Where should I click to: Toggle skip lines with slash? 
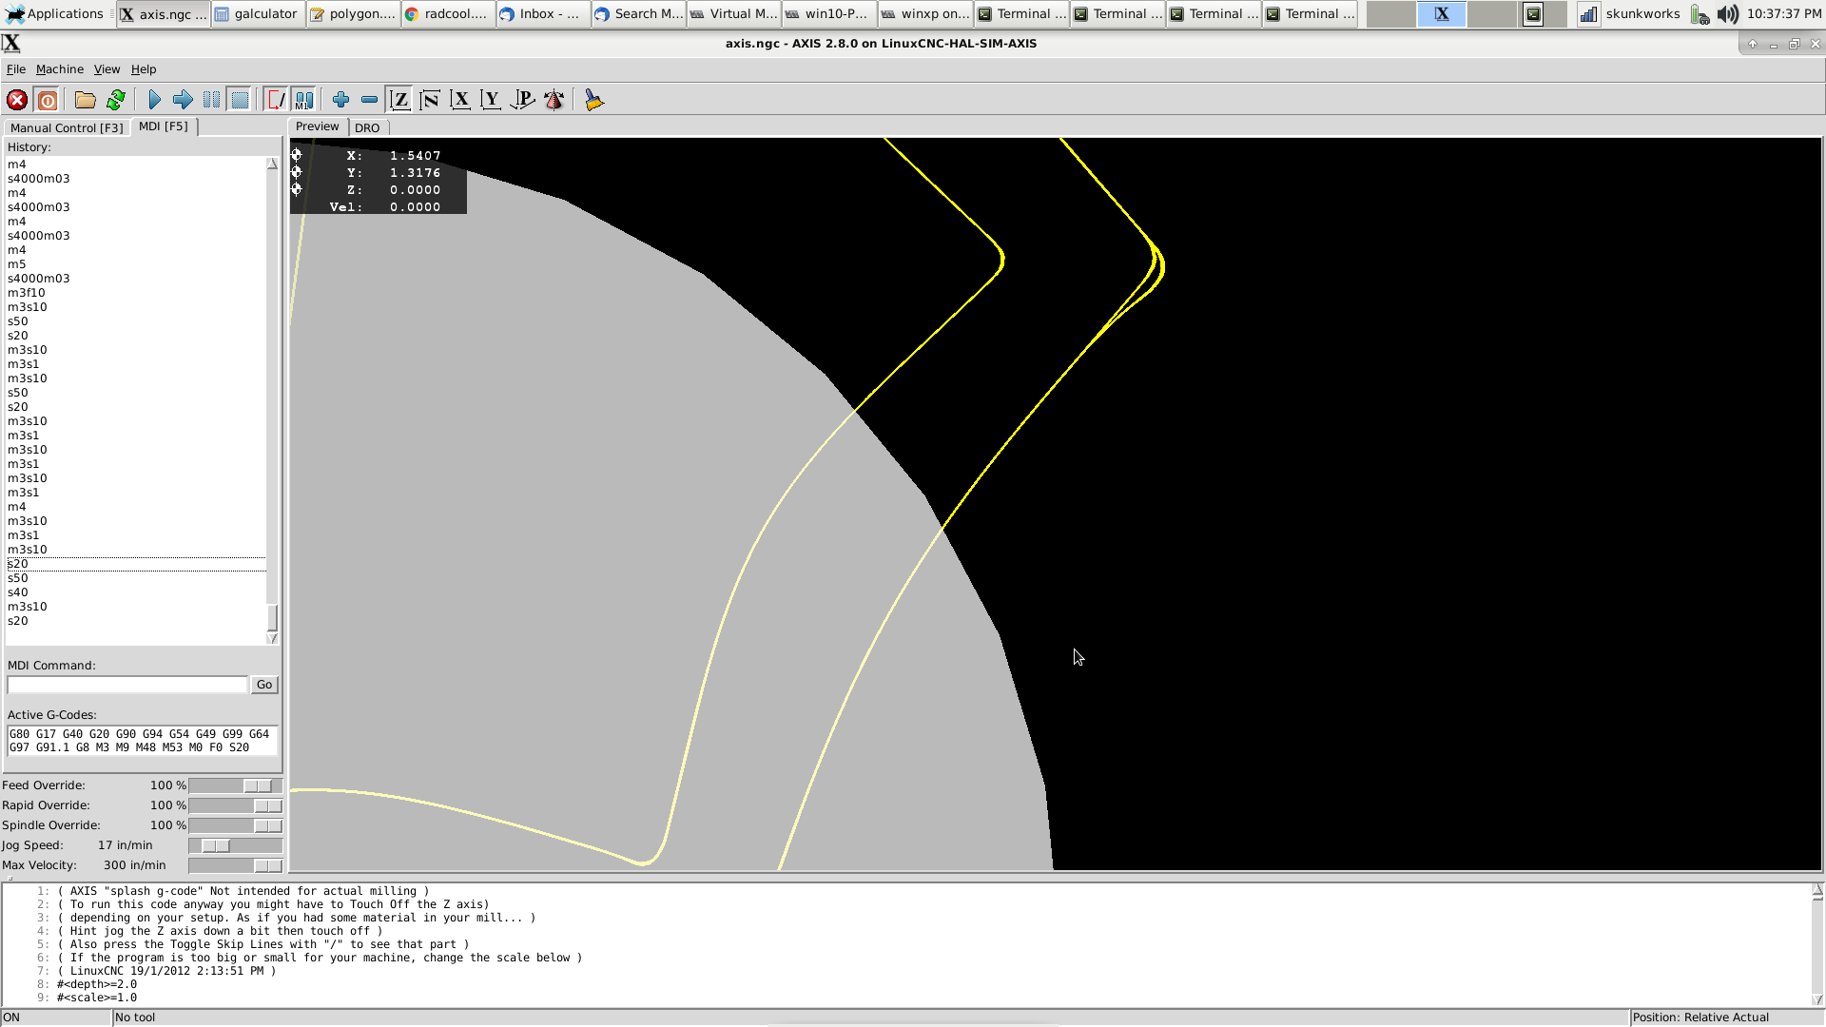[276, 100]
